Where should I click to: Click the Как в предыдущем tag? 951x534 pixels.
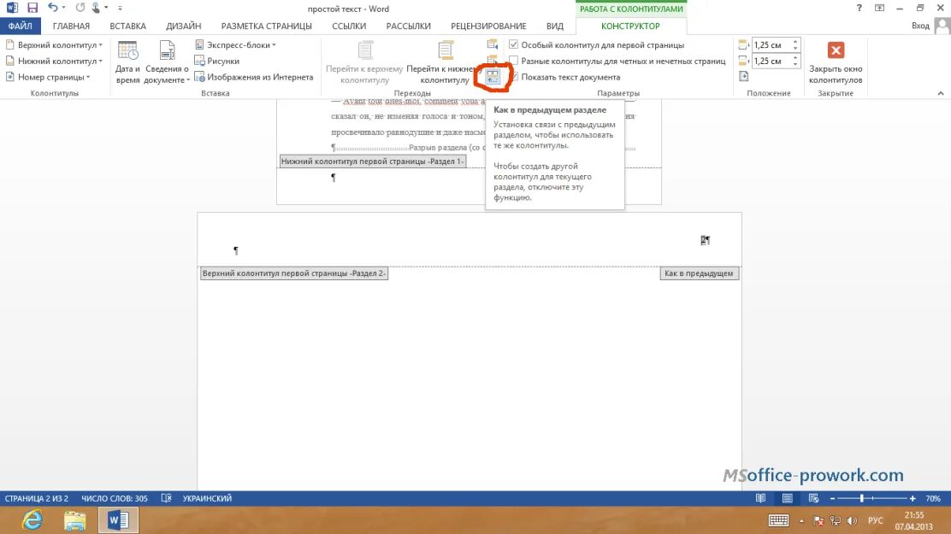(x=699, y=273)
